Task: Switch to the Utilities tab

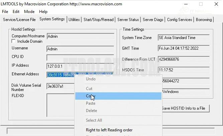Action: tap(74, 20)
